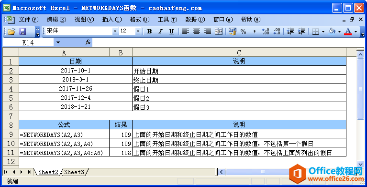Viewport: 367px width, 187px height.
Task: Open font name dropdown 宋体
Action: click(x=115, y=31)
